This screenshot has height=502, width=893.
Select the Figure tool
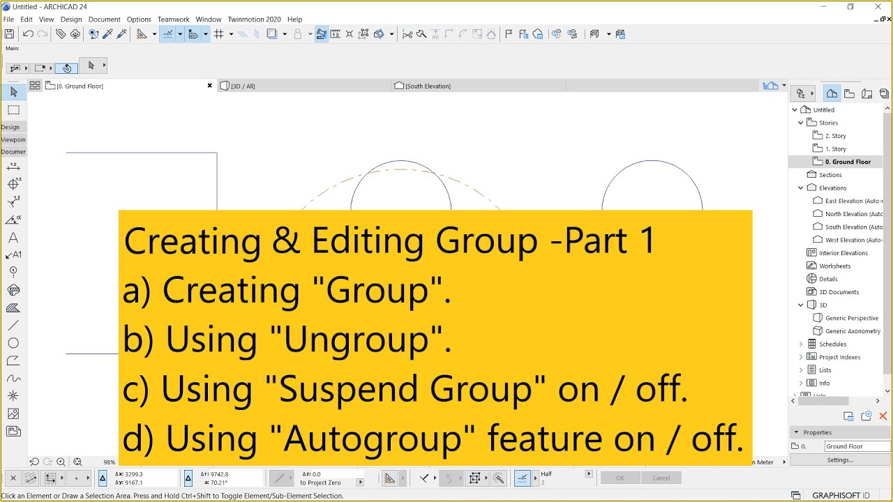(x=13, y=413)
